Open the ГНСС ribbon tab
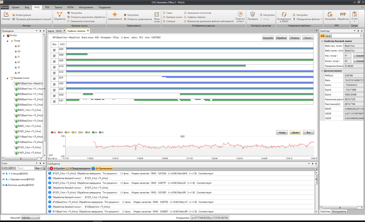This screenshot has height=222, width=365. [37, 7]
